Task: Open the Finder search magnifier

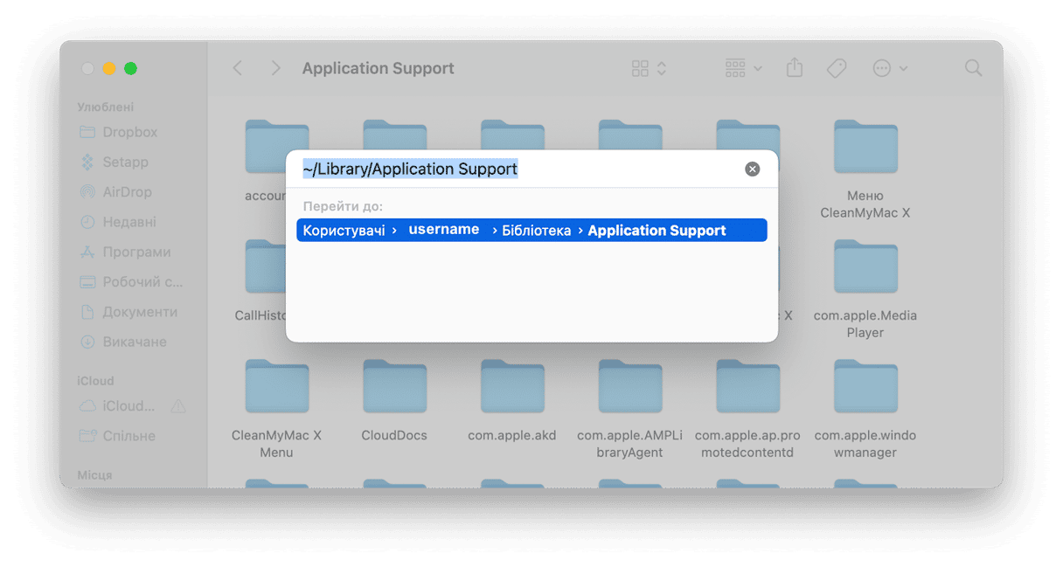Action: [x=973, y=68]
